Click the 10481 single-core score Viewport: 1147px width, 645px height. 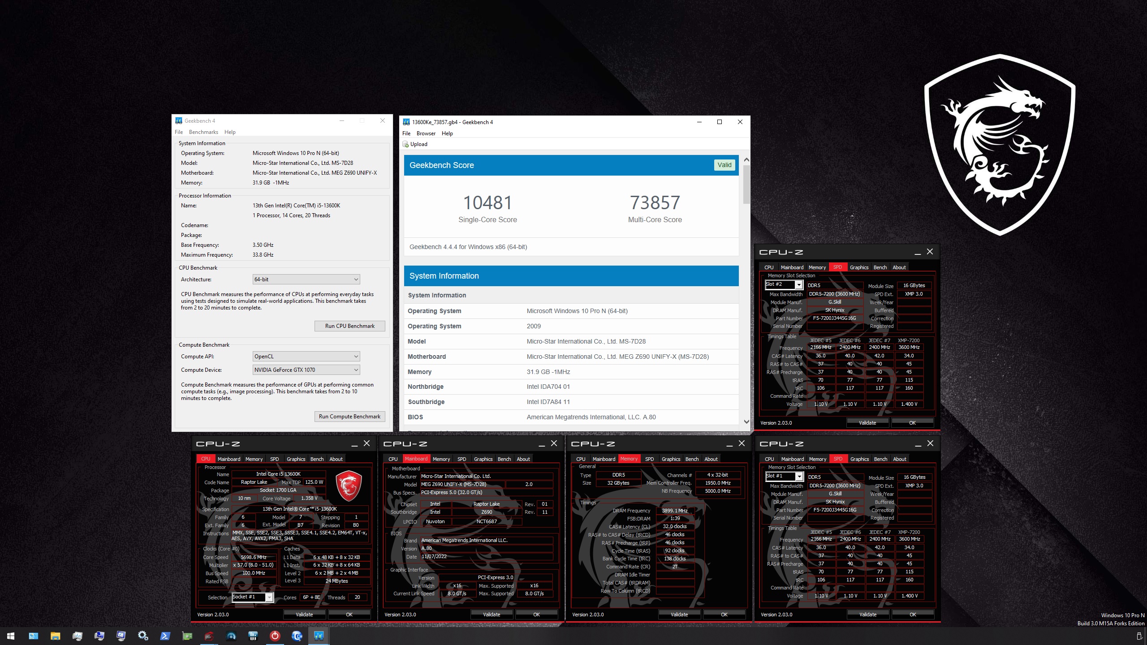click(487, 202)
